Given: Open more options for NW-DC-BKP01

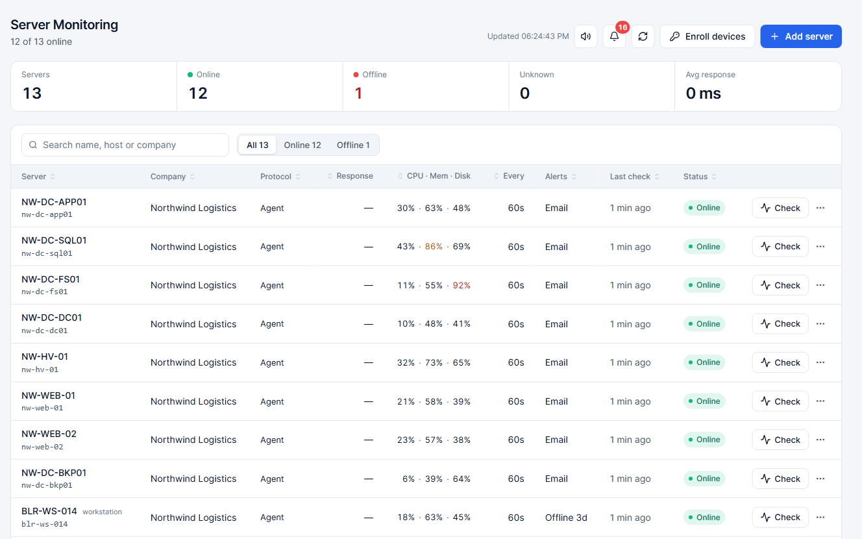Looking at the screenshot, I should [x=820, y=479].
